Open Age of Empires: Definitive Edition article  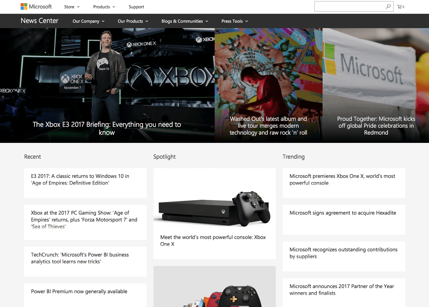pyautogui.click(x=80, y=180)
